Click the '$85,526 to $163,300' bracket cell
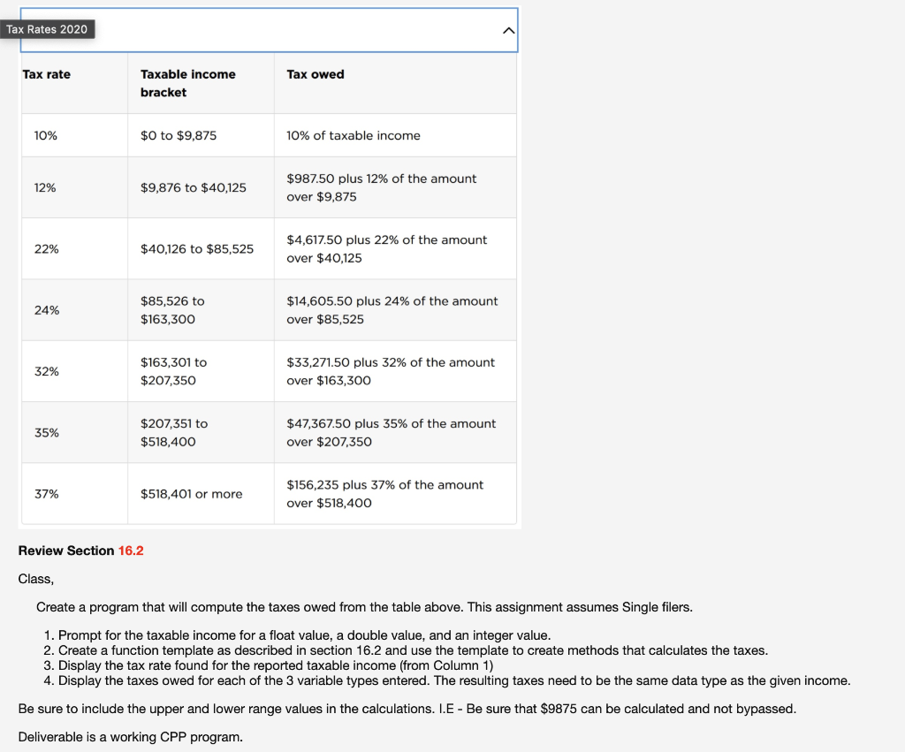The width and height of the screenshot is (905, 752). pyautogui.click(x=201, y=310)
